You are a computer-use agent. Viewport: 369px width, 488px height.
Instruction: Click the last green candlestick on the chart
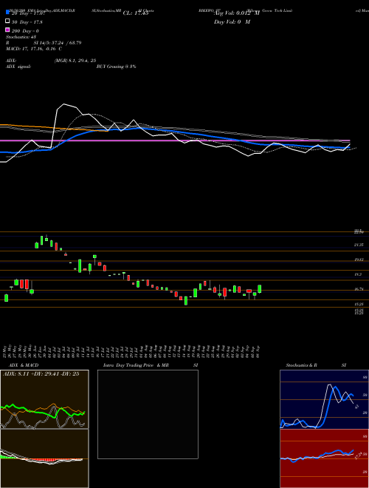point(259,289)
